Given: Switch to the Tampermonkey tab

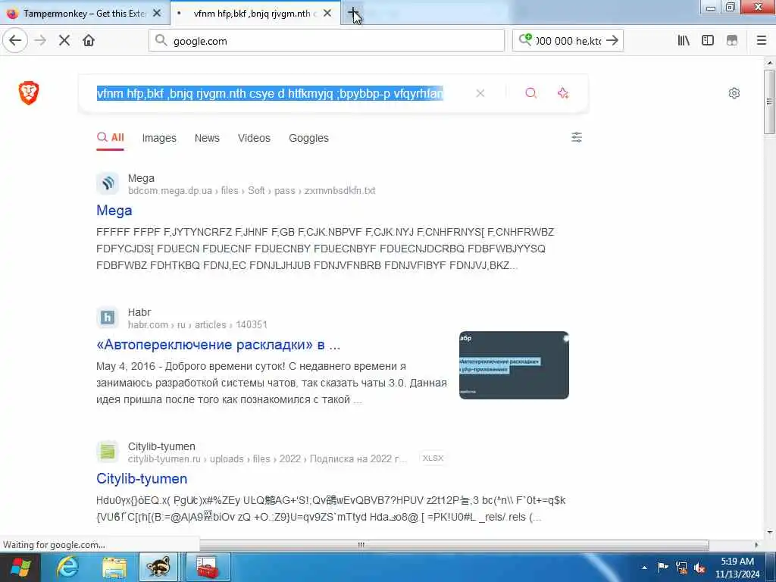Looking at the screenshot, I should coord(84,14).
